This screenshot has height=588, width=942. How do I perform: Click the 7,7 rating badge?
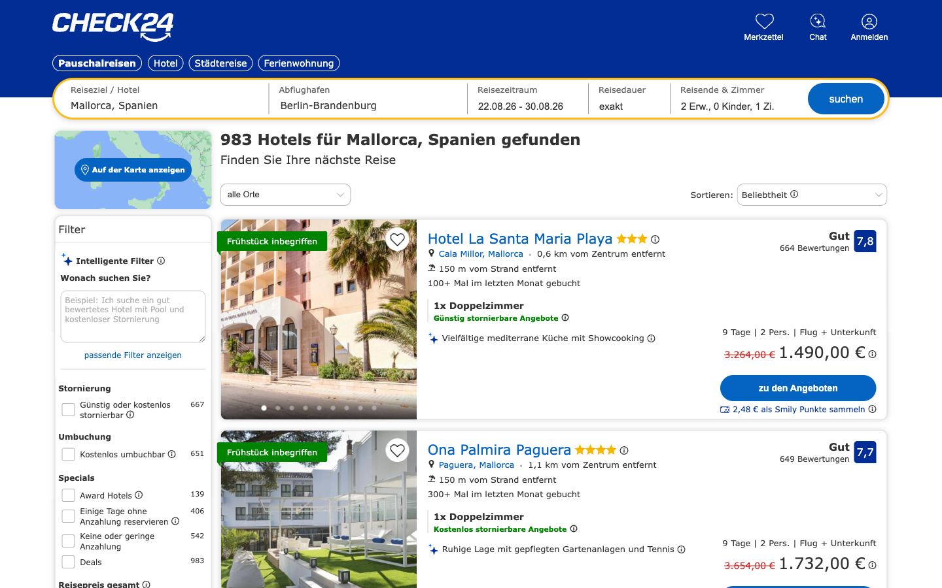[x=865, y=452]
